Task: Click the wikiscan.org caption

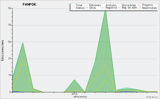Action: (x=80, y=97)
